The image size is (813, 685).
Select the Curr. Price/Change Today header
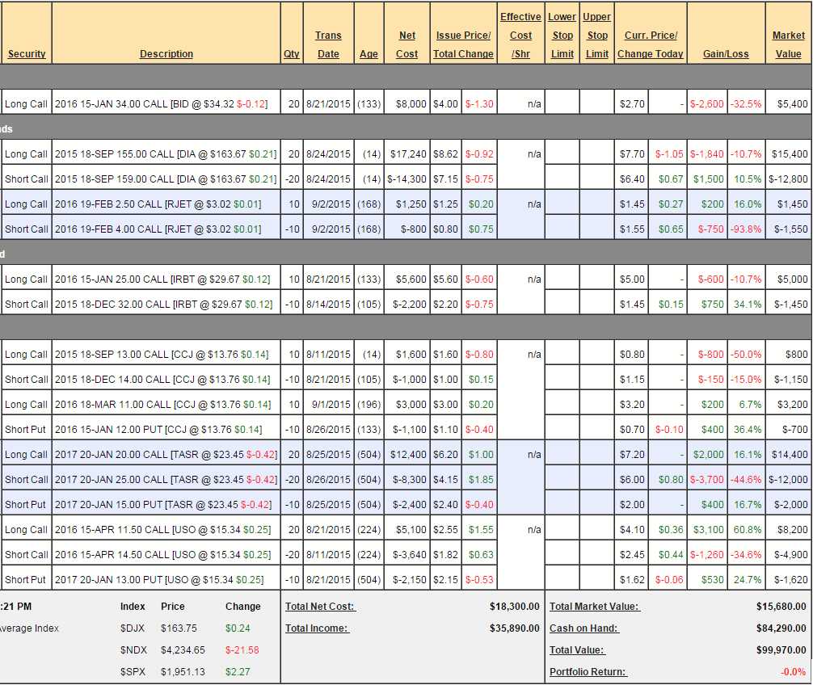point(651,44)
